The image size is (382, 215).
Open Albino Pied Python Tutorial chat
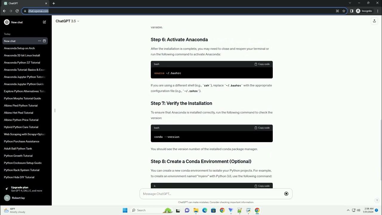(25, 105)
